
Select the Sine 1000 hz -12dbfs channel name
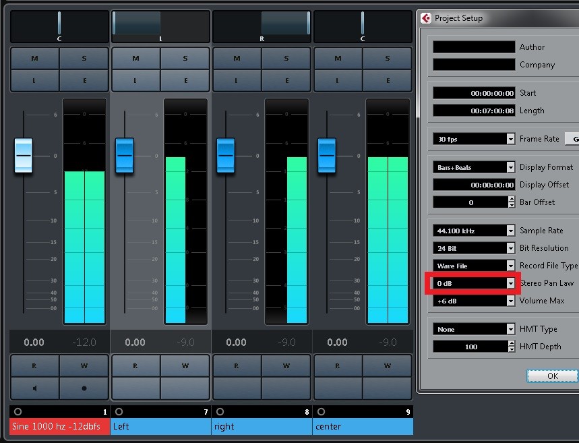[x=59, y=426]
